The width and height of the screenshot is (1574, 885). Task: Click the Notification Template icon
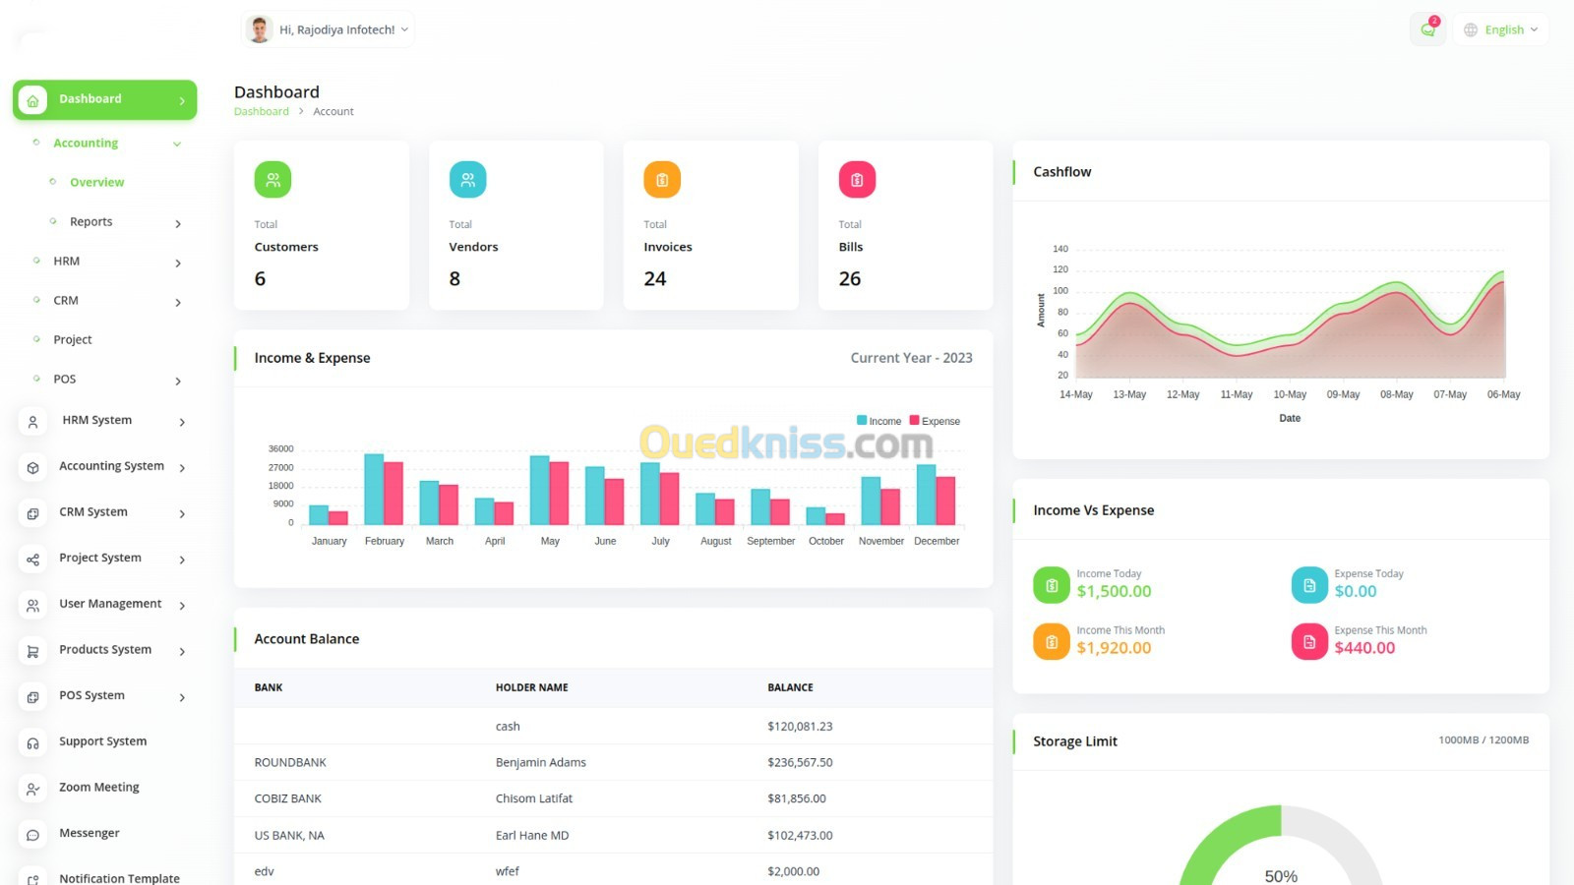[x=32, y=879]
